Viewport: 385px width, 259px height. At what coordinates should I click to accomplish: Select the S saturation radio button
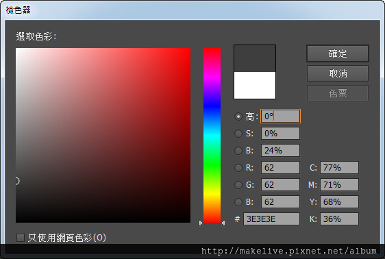[x=238, y=134]
